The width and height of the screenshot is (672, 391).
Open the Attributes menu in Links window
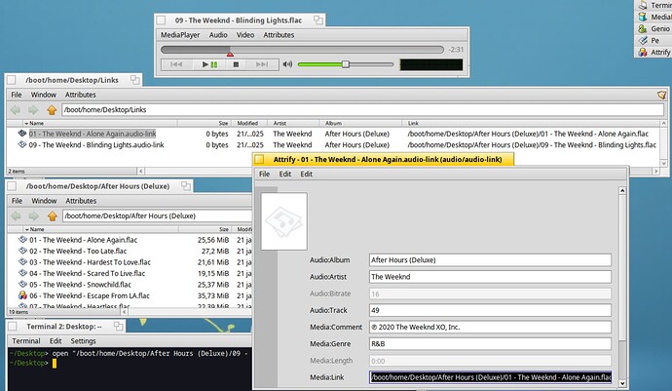80,95
